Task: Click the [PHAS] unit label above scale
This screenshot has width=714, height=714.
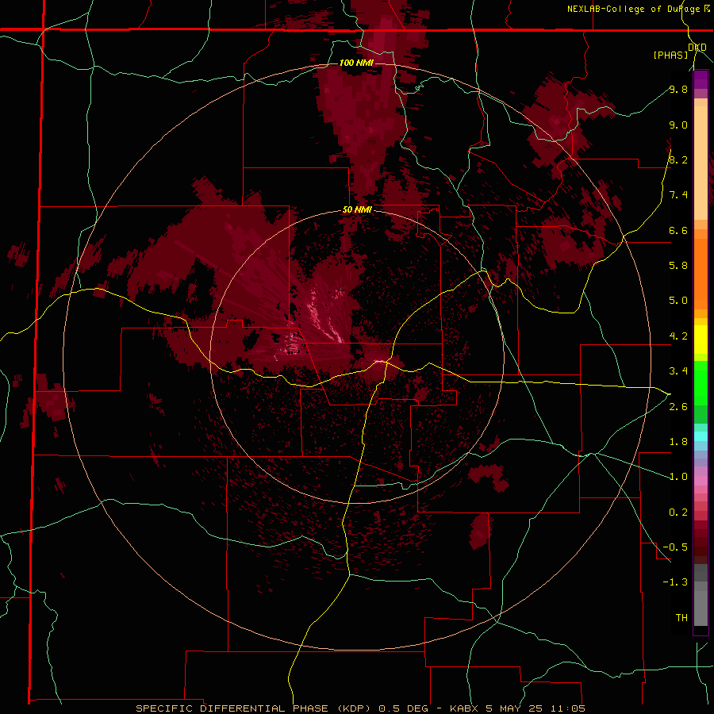Action: (x=670, y=55)
